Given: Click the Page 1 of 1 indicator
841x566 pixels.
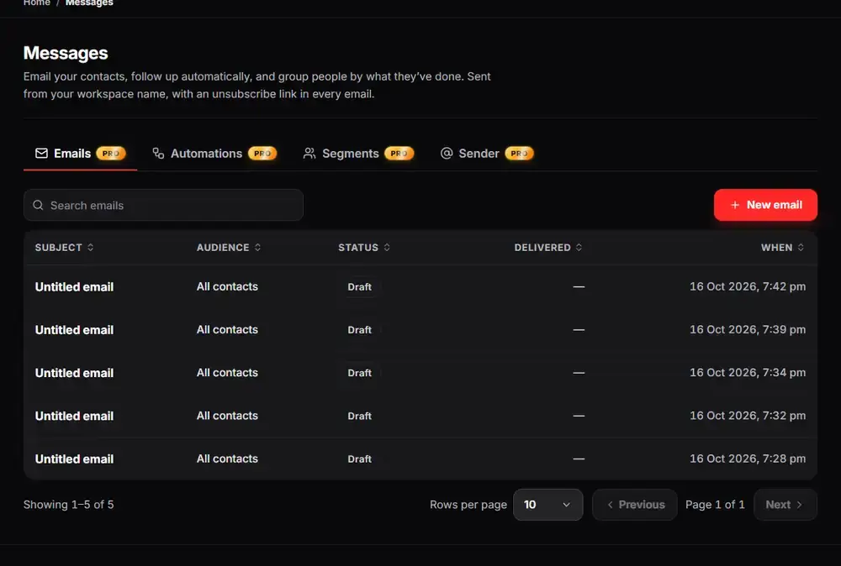Looking at the screenshot, I should tap(715, 505).
